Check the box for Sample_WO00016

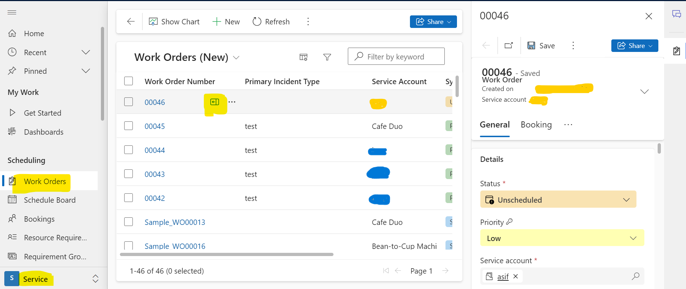129,245
